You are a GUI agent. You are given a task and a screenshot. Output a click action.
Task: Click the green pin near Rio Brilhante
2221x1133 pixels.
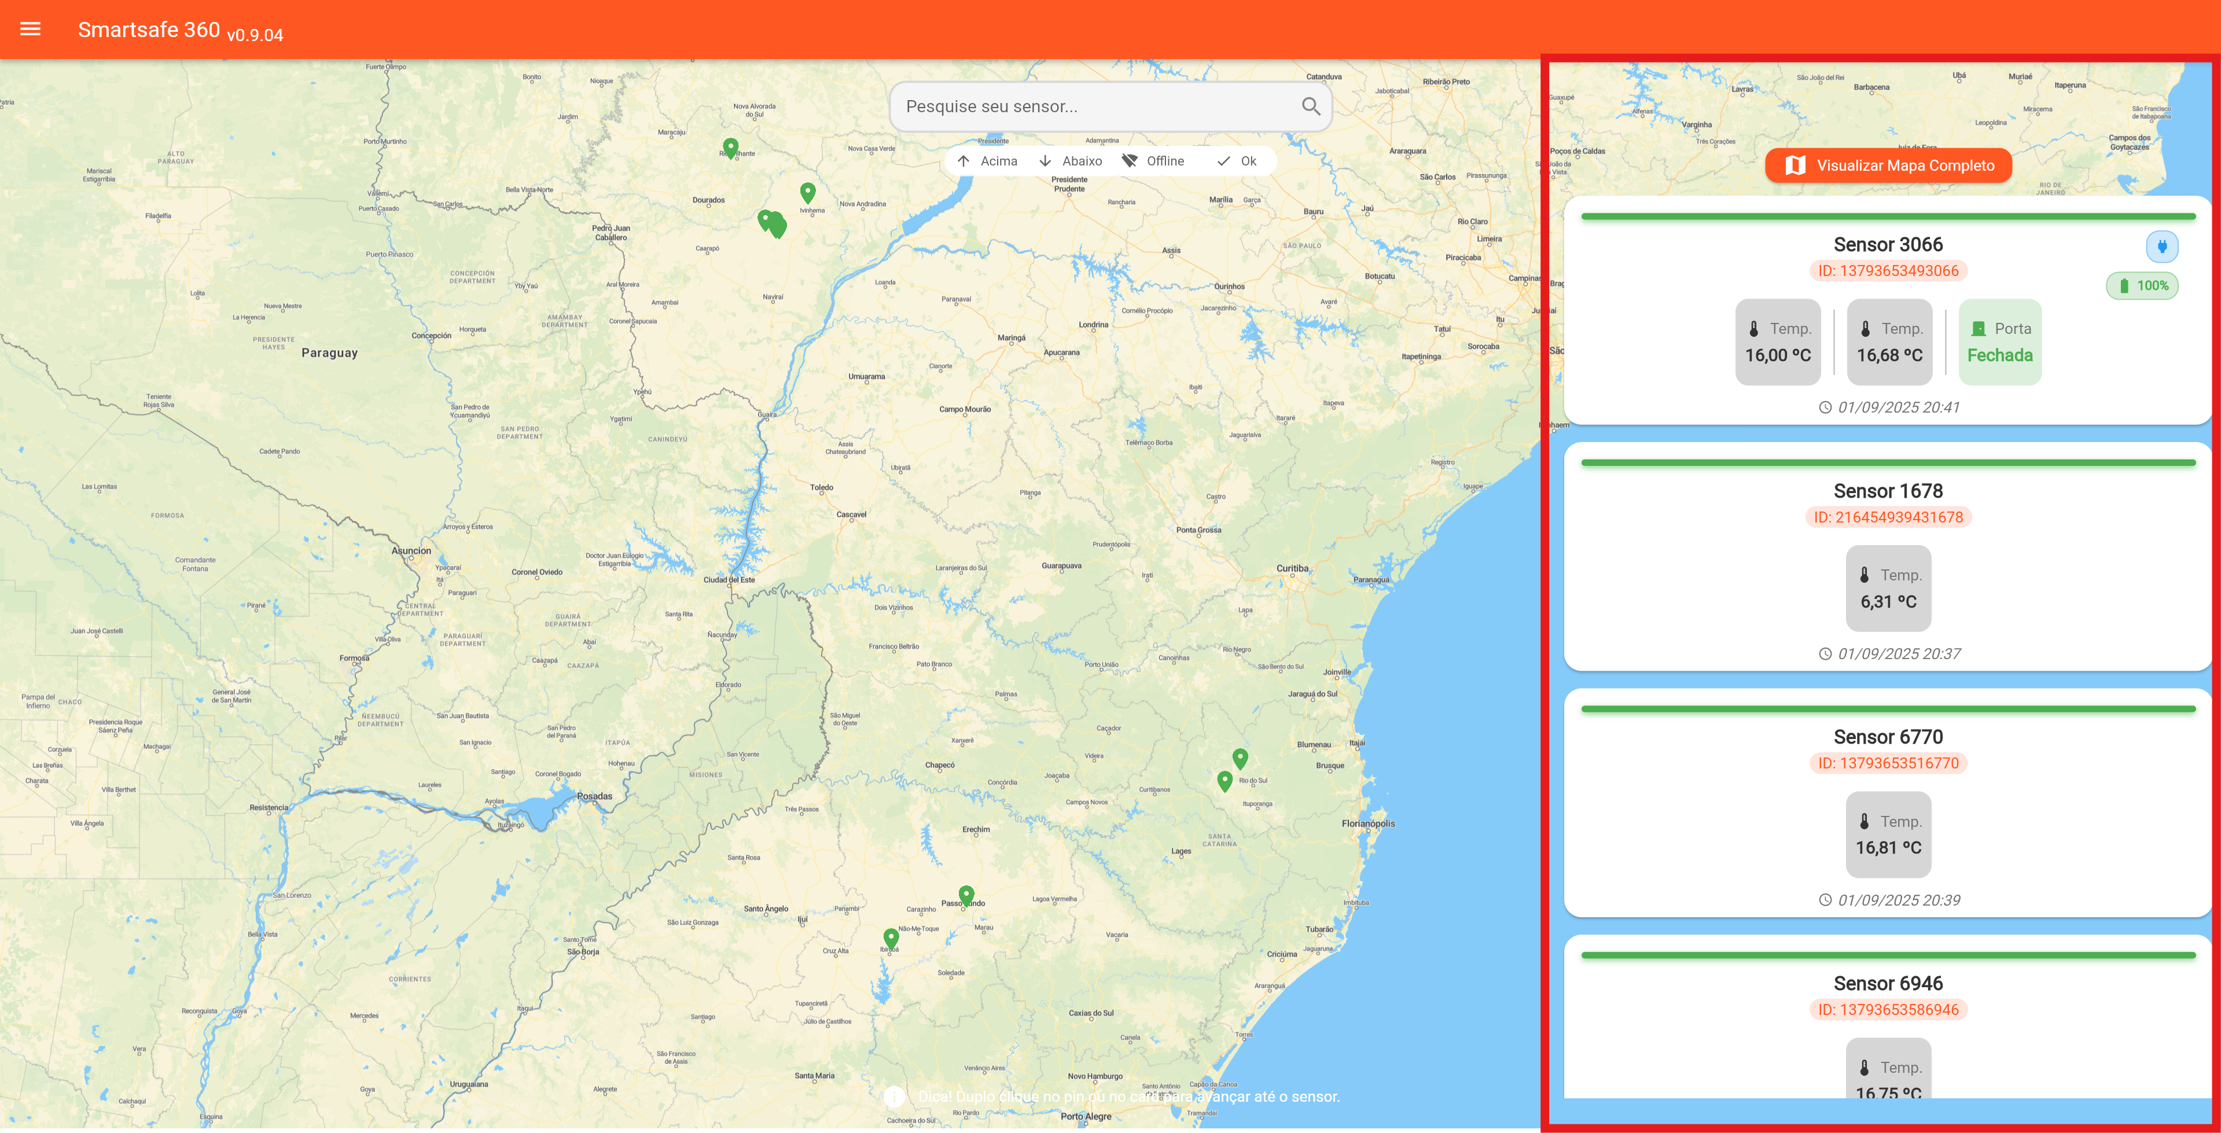point(730,148)
